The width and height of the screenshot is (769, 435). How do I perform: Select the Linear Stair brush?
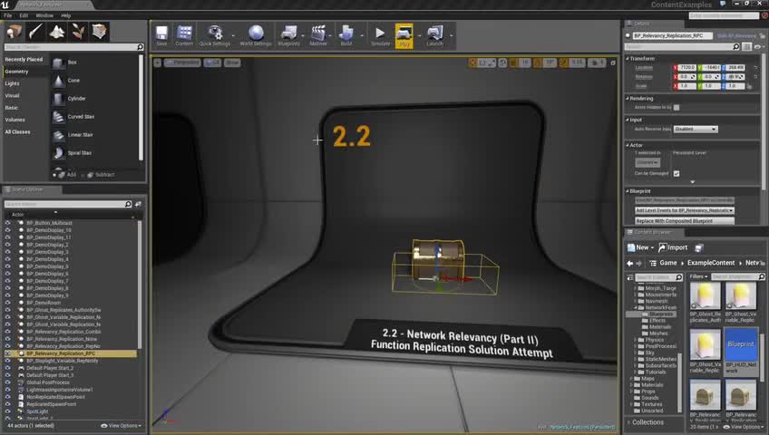(x=94, y=135)
